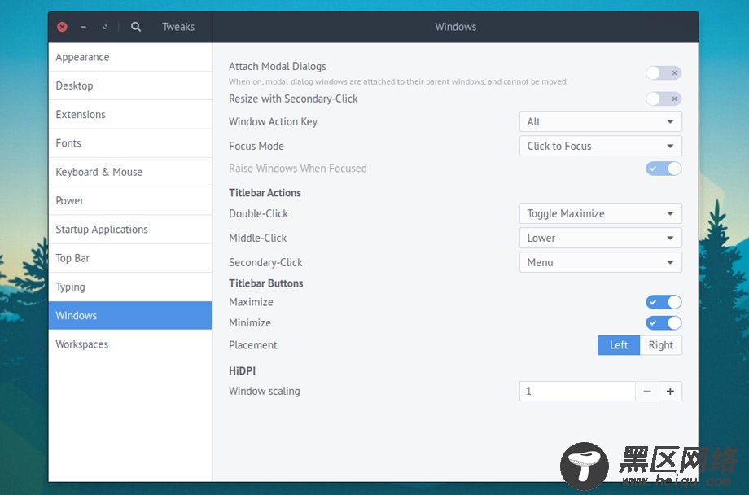
Task: Toggle Attach Modal Dialogs switch
Action: click(x=664, y=73)
